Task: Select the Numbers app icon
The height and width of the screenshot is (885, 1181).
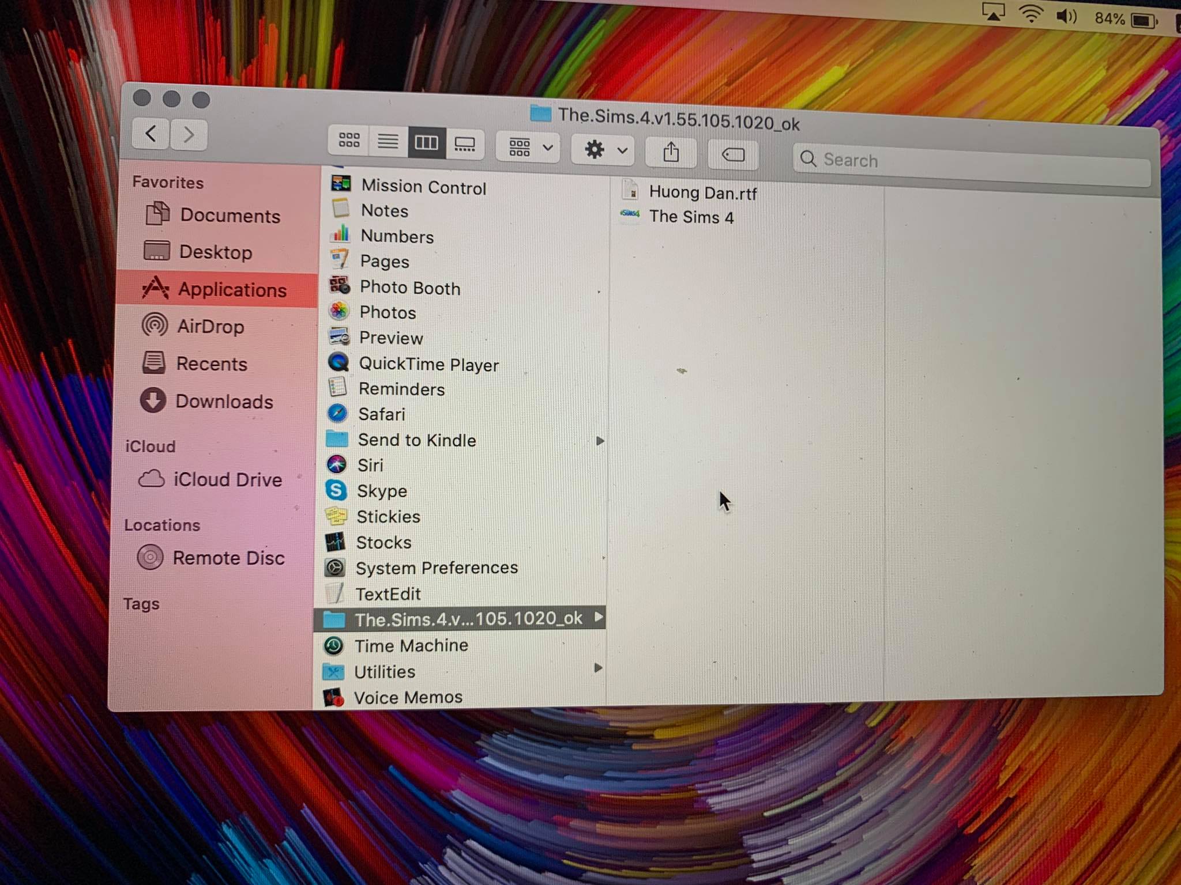Action: [340, 234]
